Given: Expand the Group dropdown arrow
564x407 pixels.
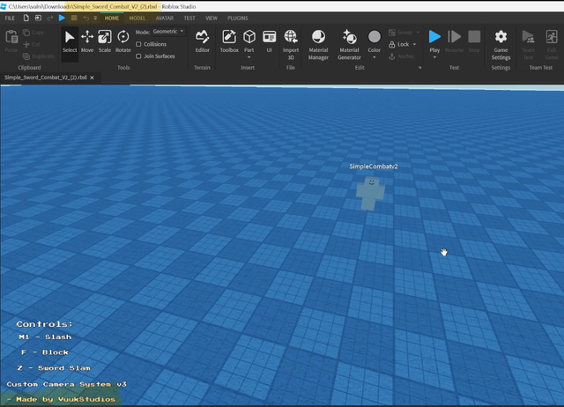Looking at the screenshot, I should (x=418, y=33).
